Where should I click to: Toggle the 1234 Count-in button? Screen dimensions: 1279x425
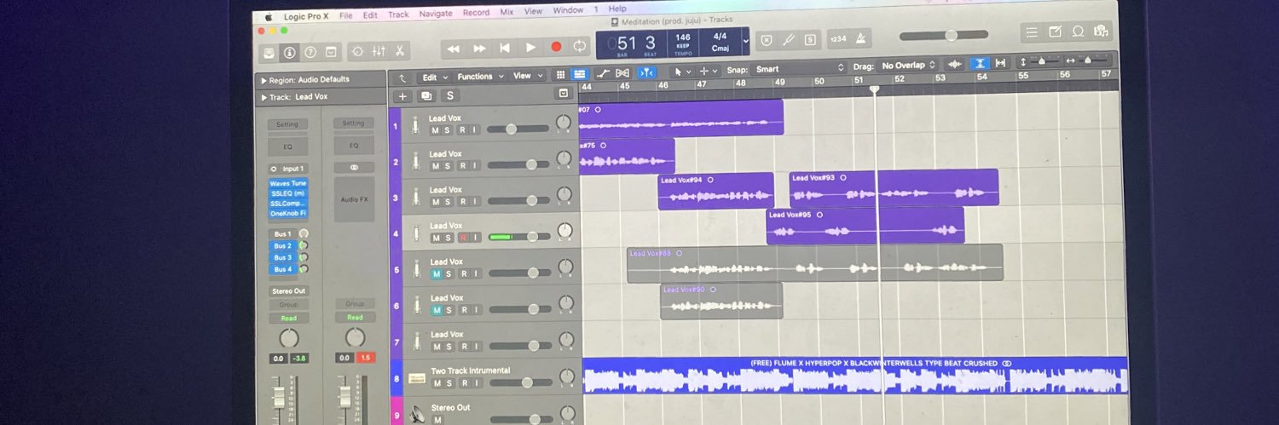(838, 38)
